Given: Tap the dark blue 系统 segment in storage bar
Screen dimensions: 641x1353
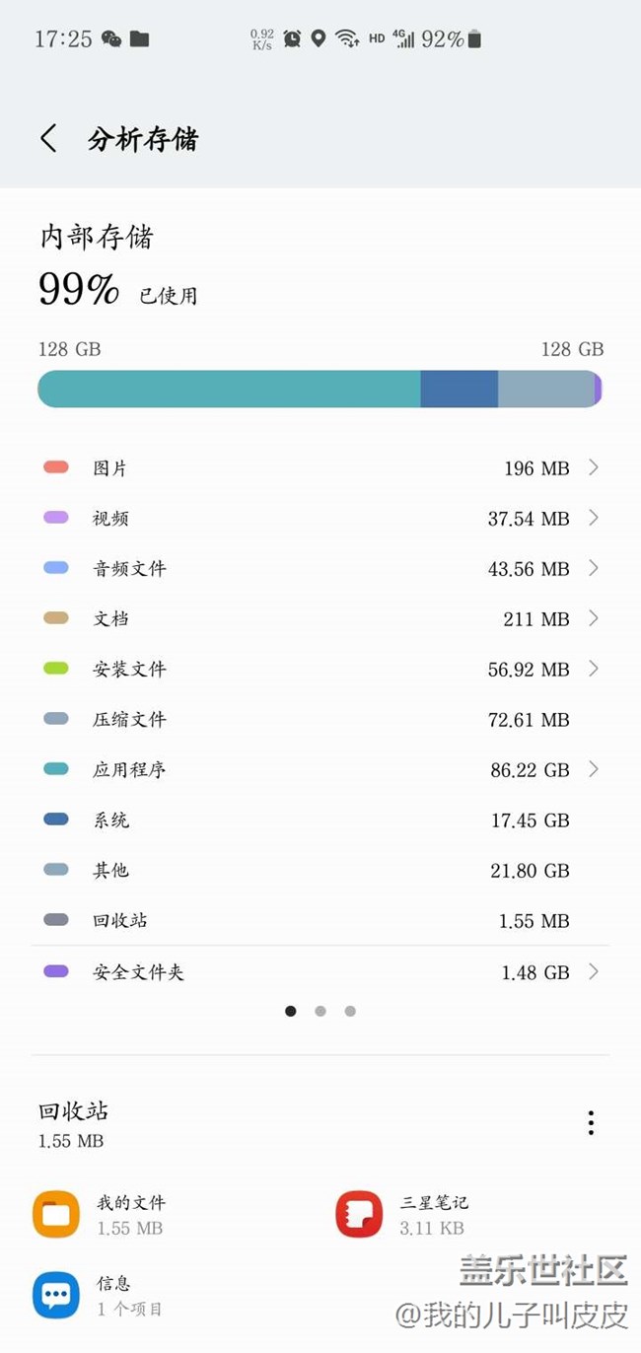Looking at the screenshot, I should pos(459,390).
